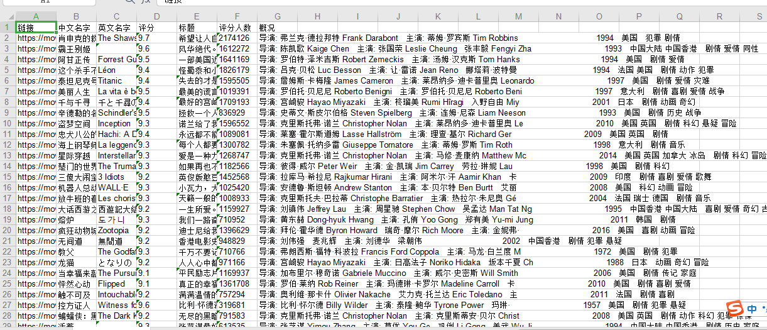Select column Q header
The width and height of the screenshot is (767, 330).
[x=679, y=16]
